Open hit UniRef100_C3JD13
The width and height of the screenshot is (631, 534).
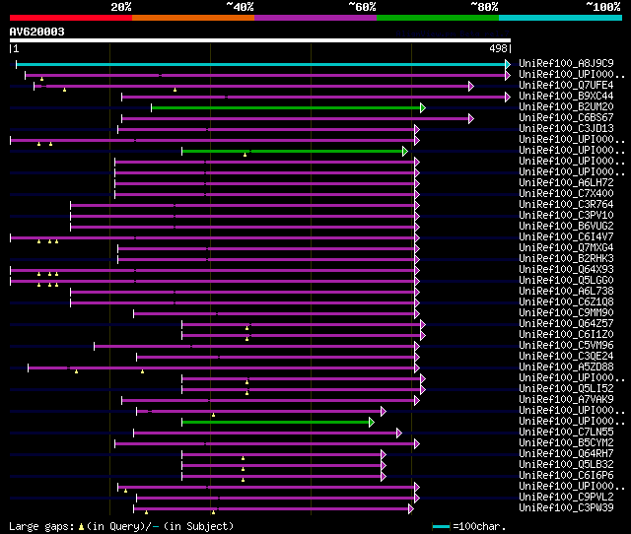point(566,129)
